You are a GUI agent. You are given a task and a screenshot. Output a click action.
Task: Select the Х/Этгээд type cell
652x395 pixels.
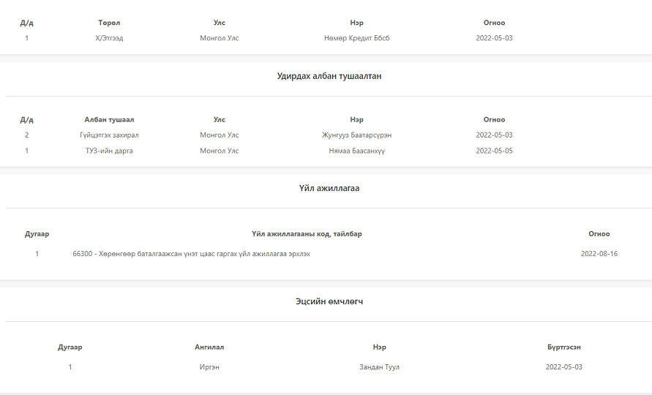coord(109,38)
